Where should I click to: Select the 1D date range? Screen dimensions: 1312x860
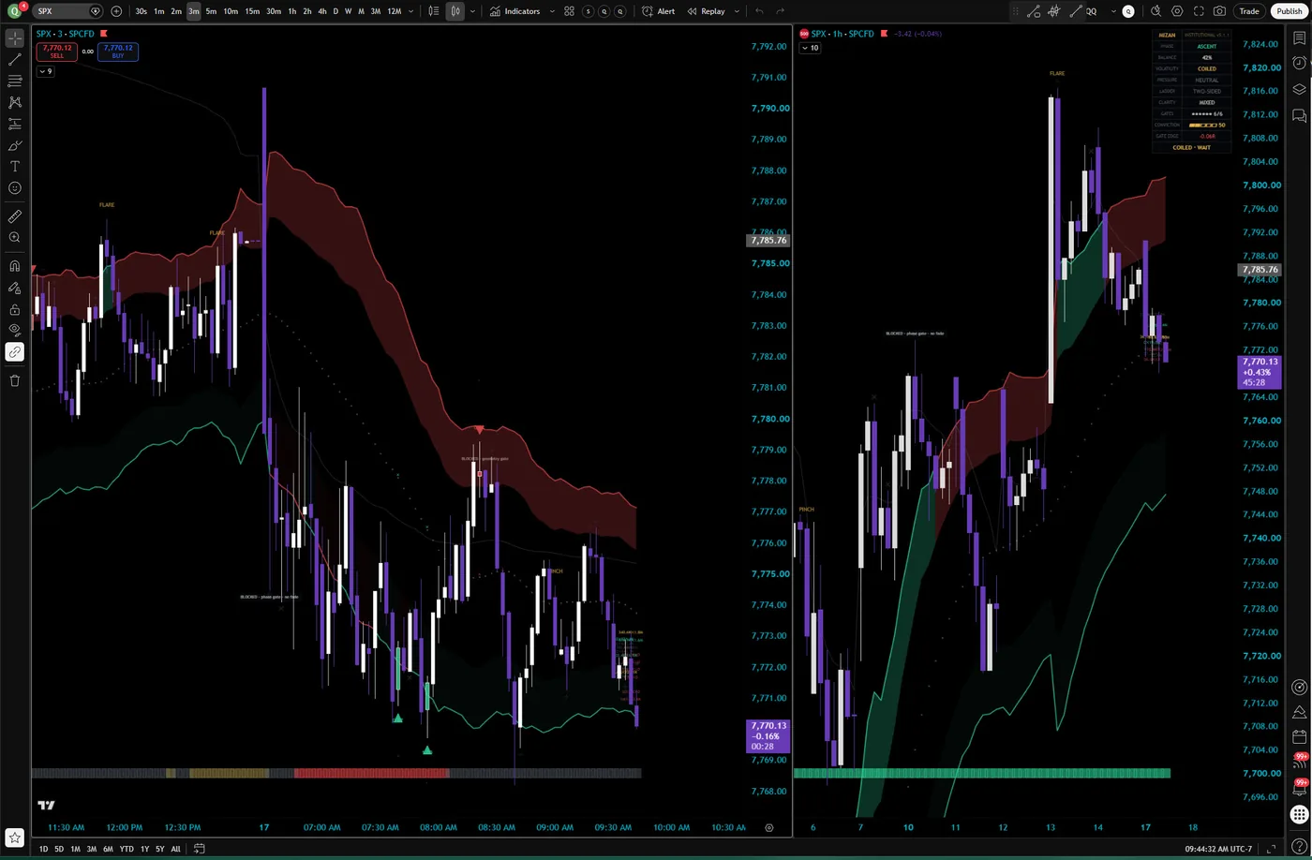pyautogui.click(x=43, y=849)
